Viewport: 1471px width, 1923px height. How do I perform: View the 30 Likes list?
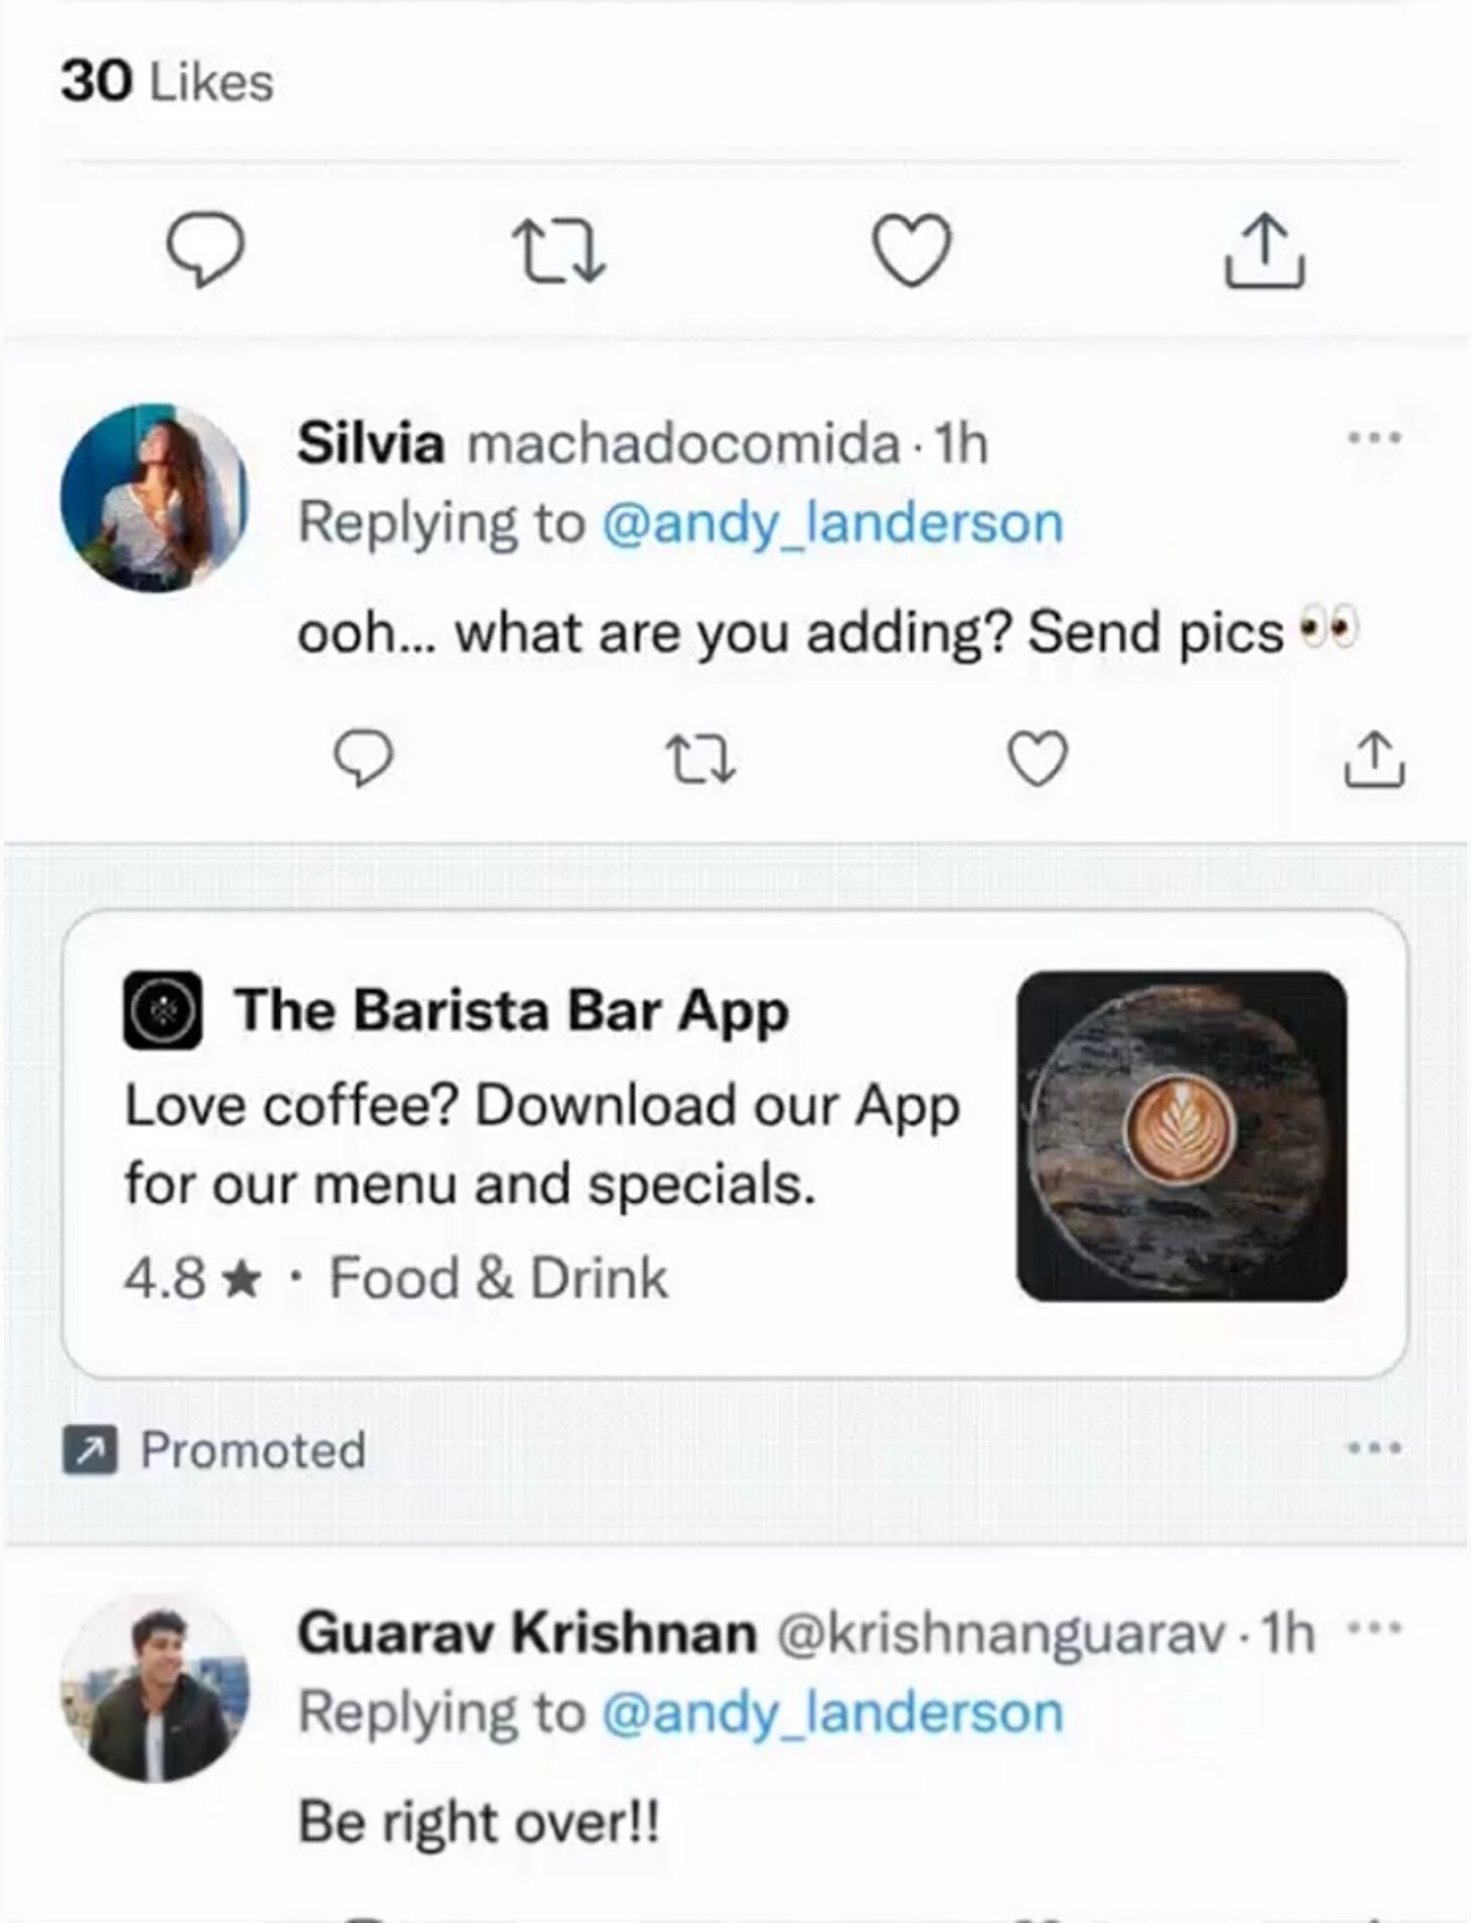[167, 82]
